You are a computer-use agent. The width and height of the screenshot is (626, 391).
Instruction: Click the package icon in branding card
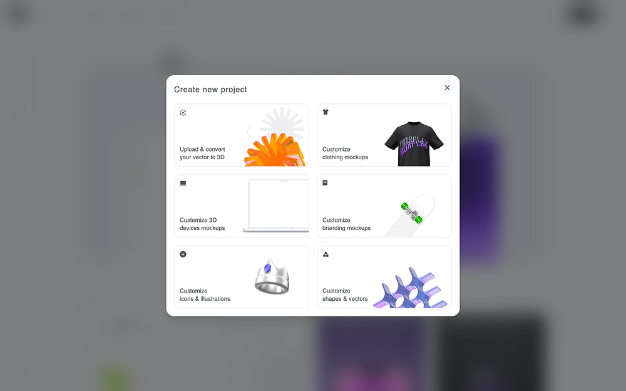(325, 183)
